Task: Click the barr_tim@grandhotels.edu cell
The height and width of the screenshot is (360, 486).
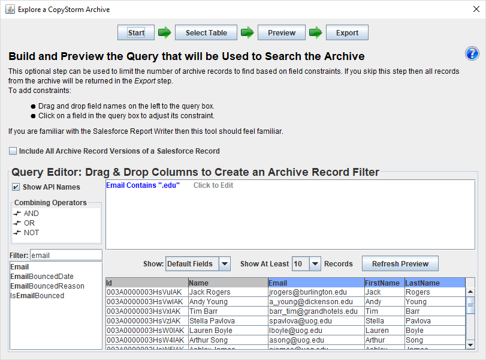Action: (x=316, y=311)
